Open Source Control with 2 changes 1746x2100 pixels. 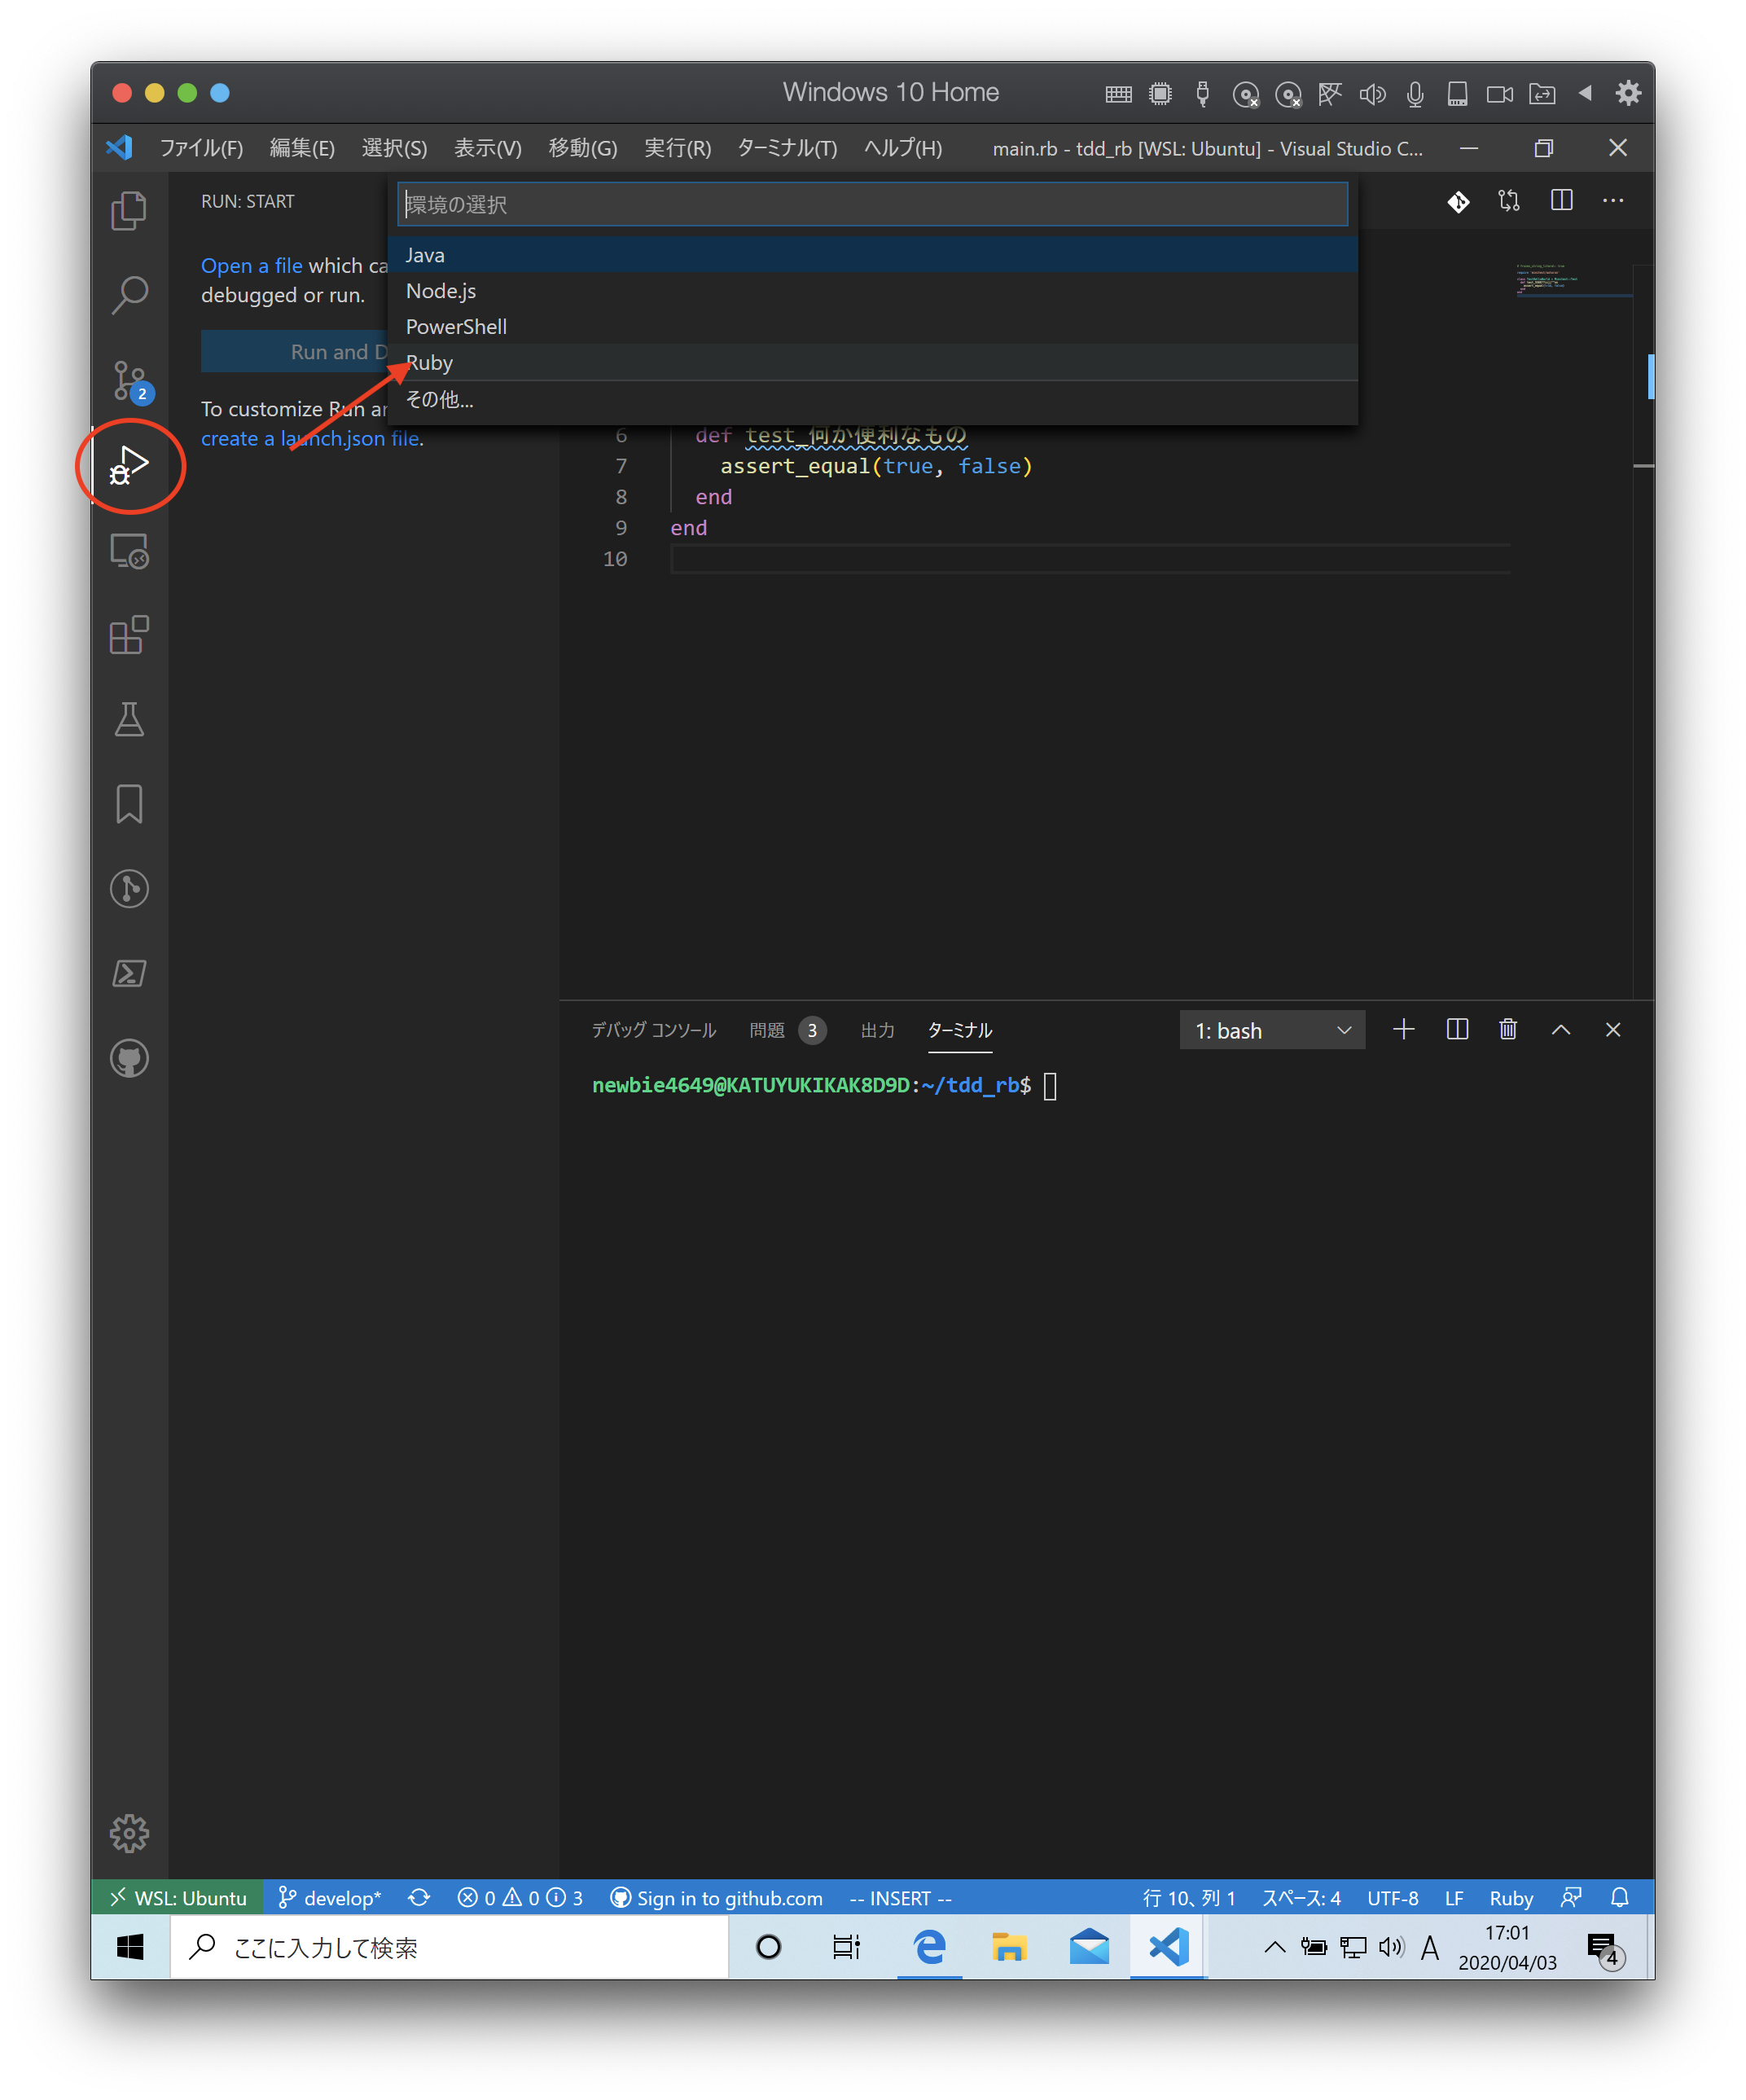[x=129, y=380]
